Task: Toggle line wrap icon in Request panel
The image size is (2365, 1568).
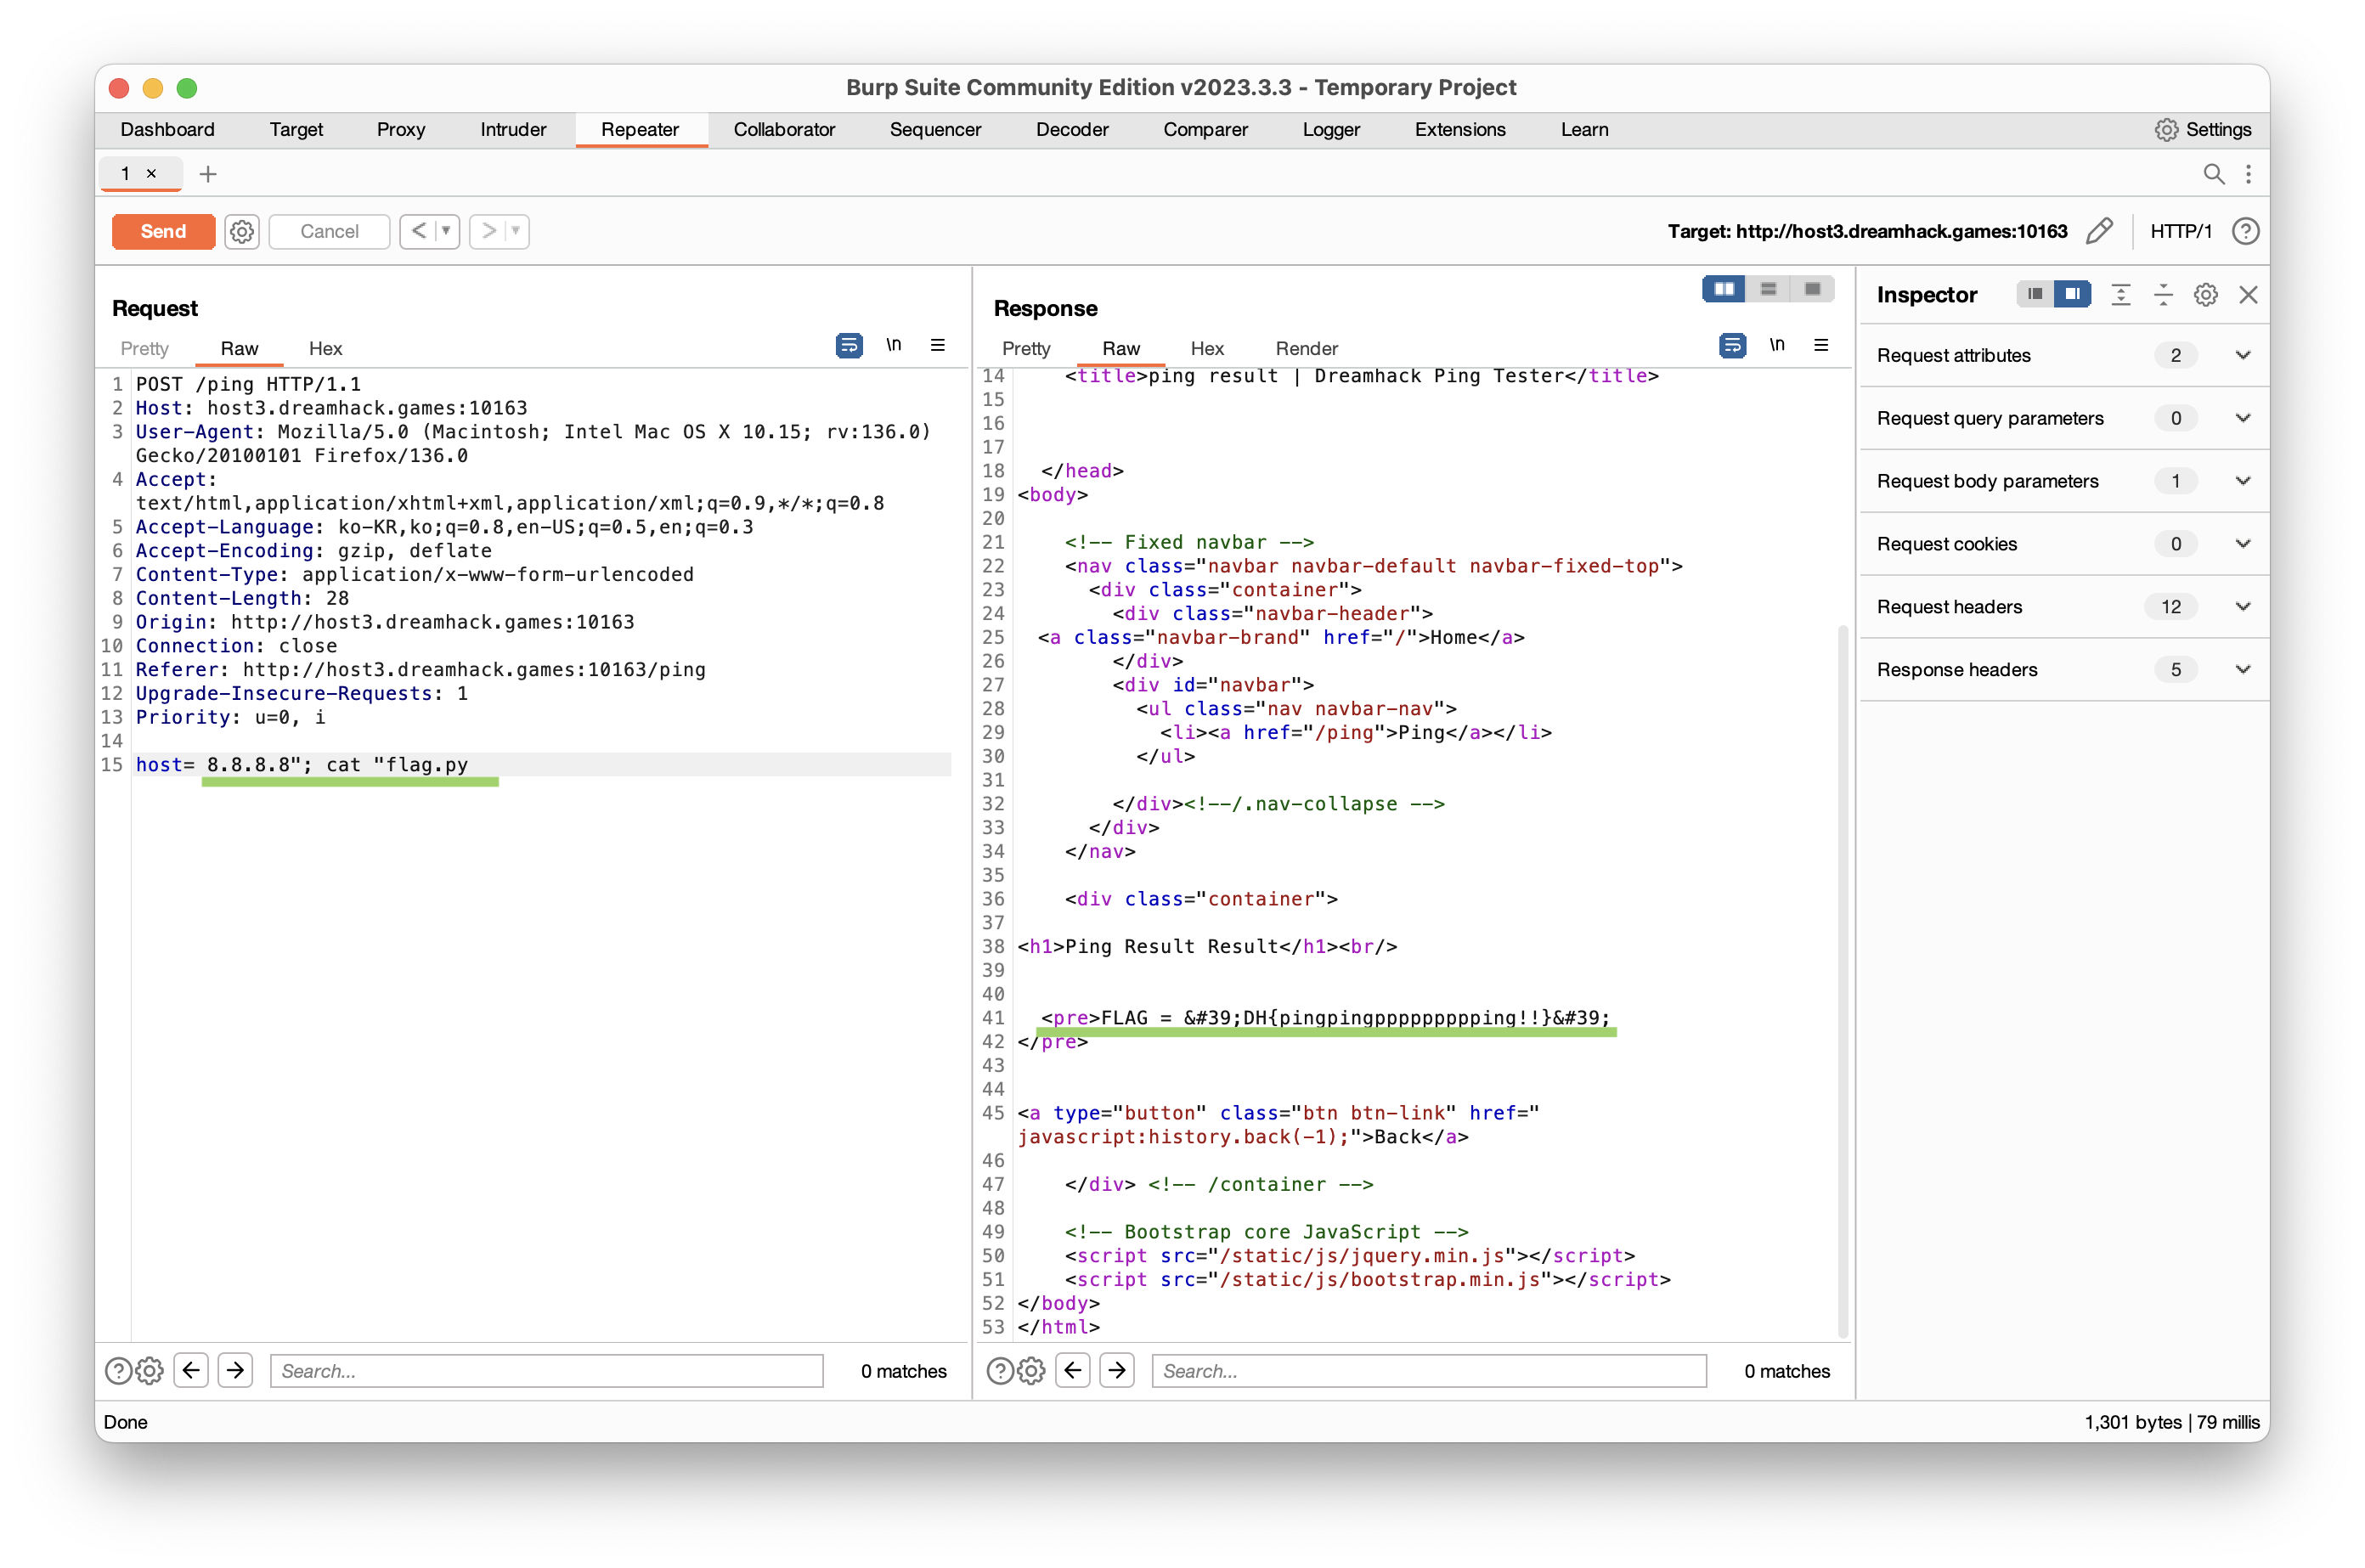Action: (848, 346)
